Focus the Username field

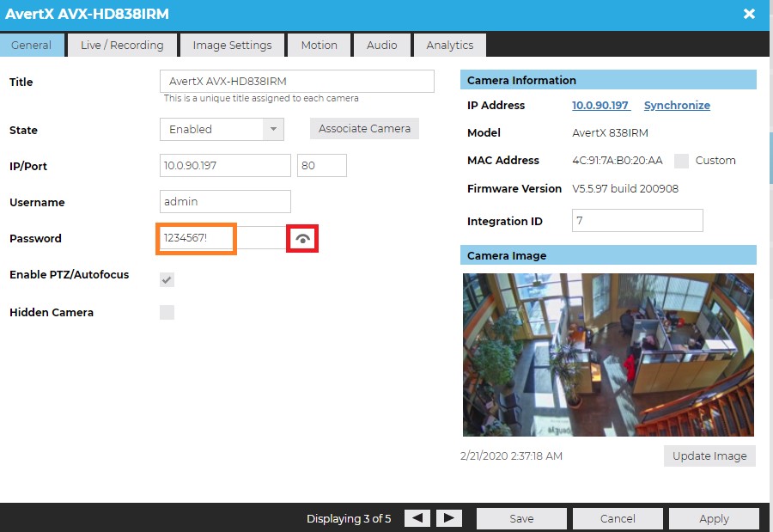coord(225,201)
